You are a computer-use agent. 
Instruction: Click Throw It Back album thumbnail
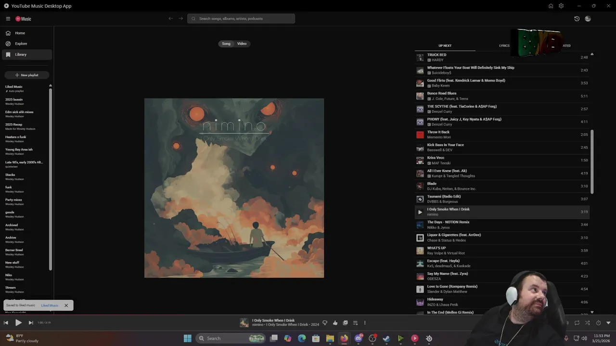(x=420, y=135)
